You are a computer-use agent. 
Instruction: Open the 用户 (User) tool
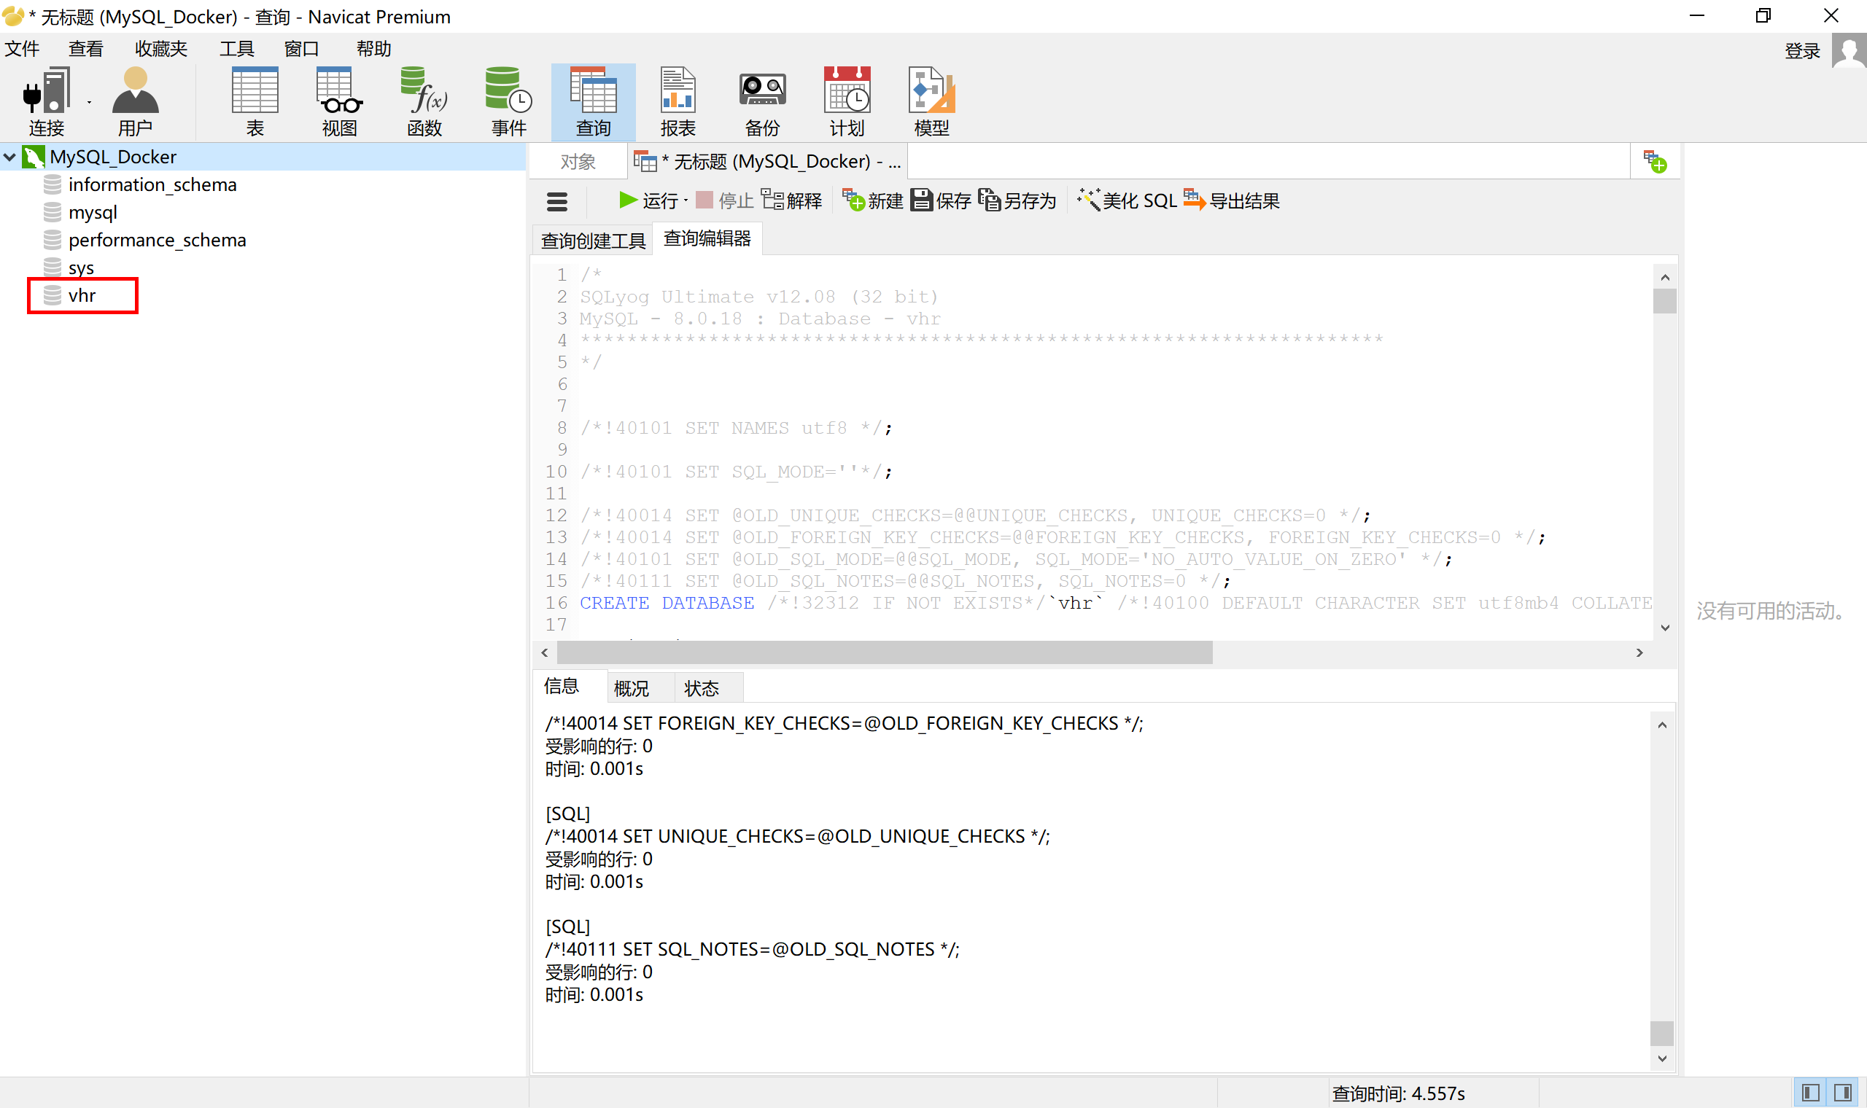pos(135,101)
